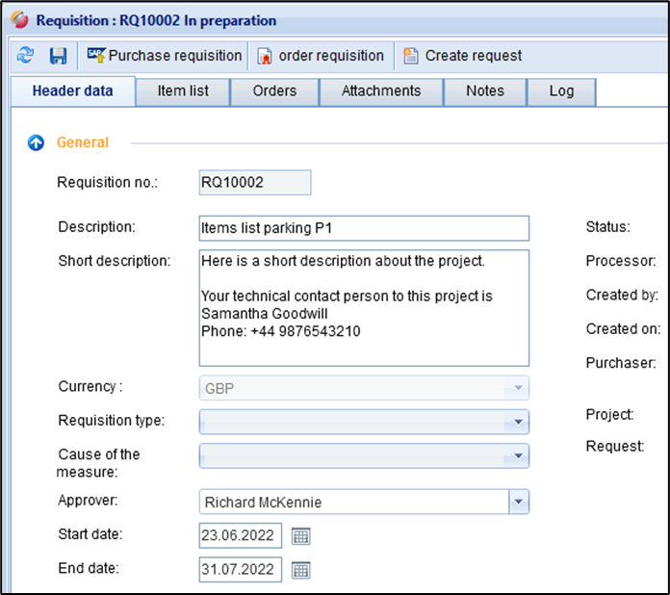Screen dimensions: 670x595
Task: Click into the Description text field
Action: coord(363,228)
